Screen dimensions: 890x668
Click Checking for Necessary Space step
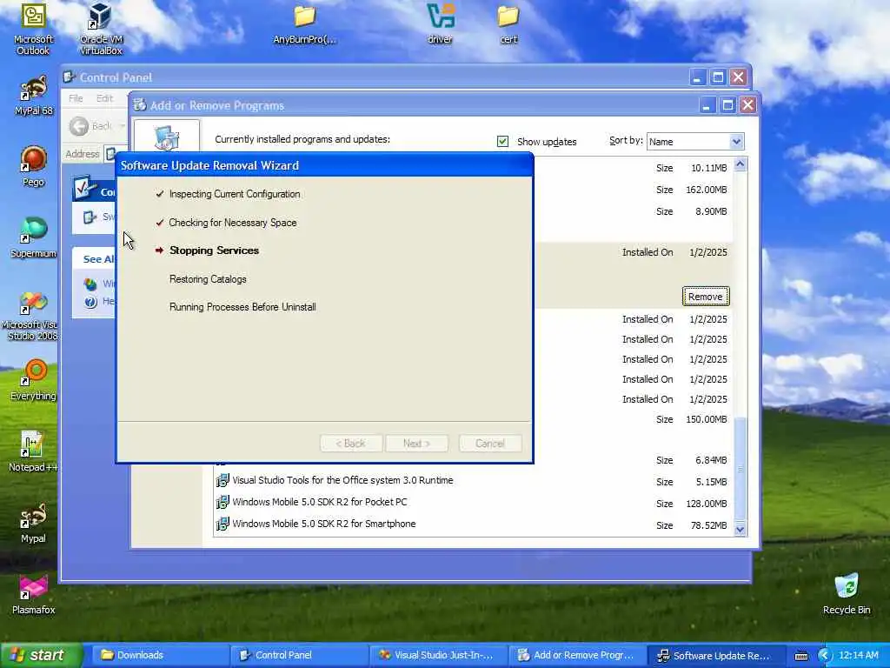[233, 223]
